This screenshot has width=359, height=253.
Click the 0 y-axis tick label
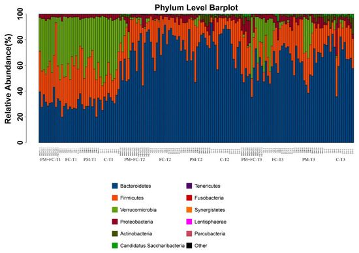point(20,143)
